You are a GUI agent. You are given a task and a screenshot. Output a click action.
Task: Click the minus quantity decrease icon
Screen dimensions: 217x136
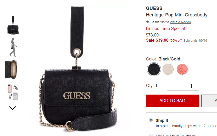[175, 86]
